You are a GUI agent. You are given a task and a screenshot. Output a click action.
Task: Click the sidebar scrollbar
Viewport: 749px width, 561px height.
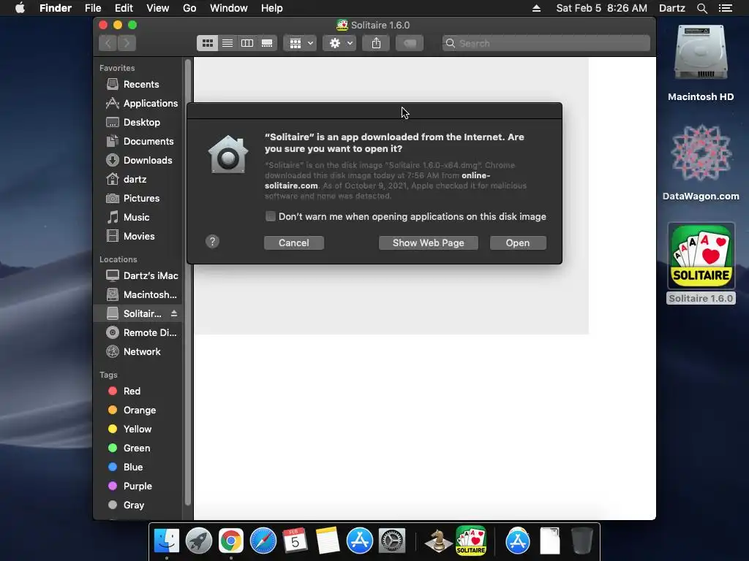(188, 281)
